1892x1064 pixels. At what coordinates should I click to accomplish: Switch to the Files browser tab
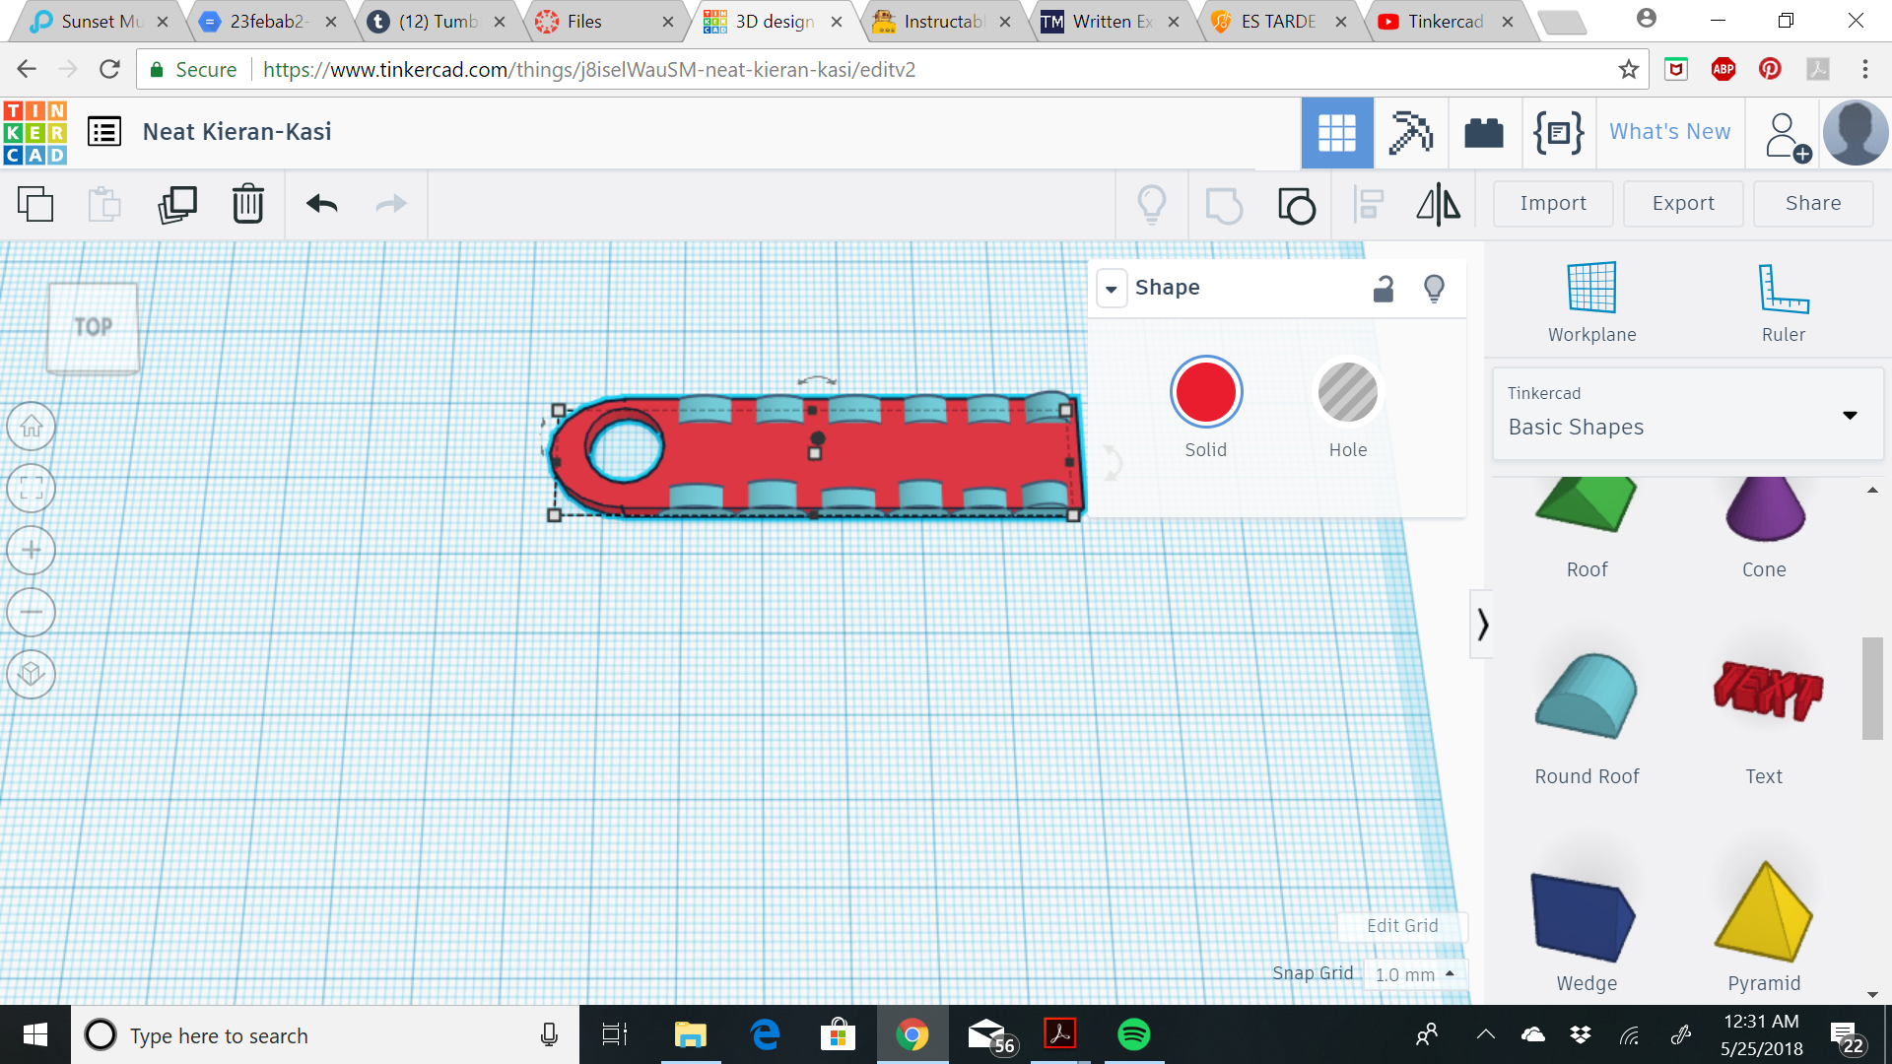(601, 22)
